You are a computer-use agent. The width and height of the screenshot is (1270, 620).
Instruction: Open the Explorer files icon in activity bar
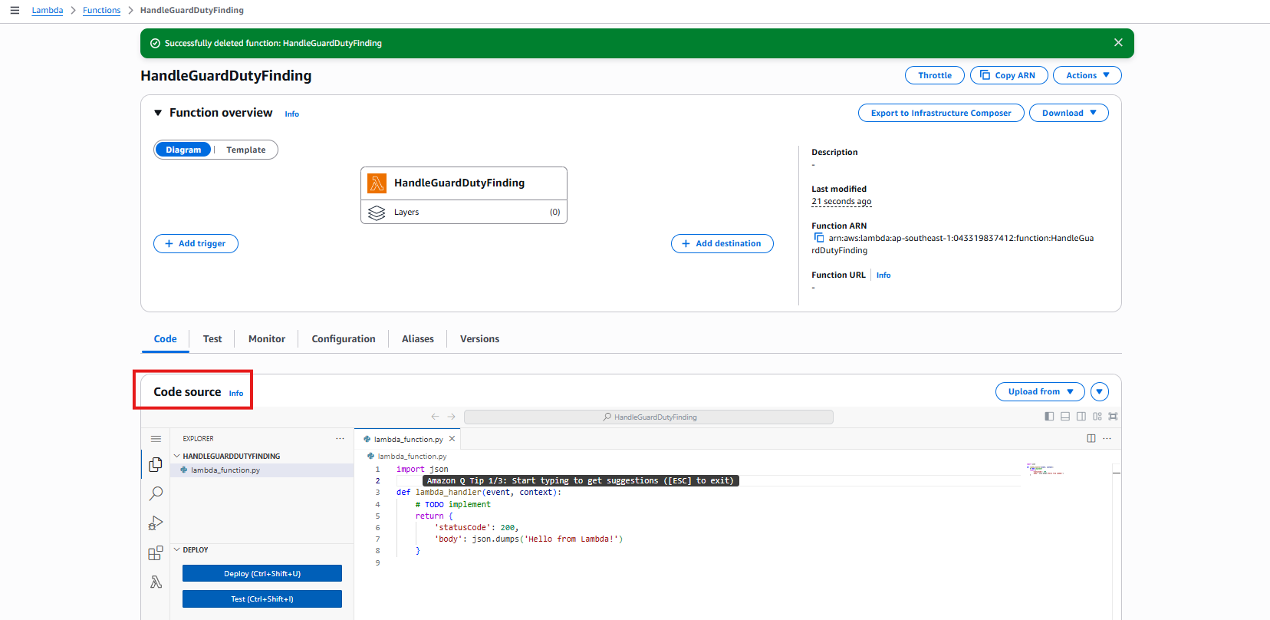(156, 464)
